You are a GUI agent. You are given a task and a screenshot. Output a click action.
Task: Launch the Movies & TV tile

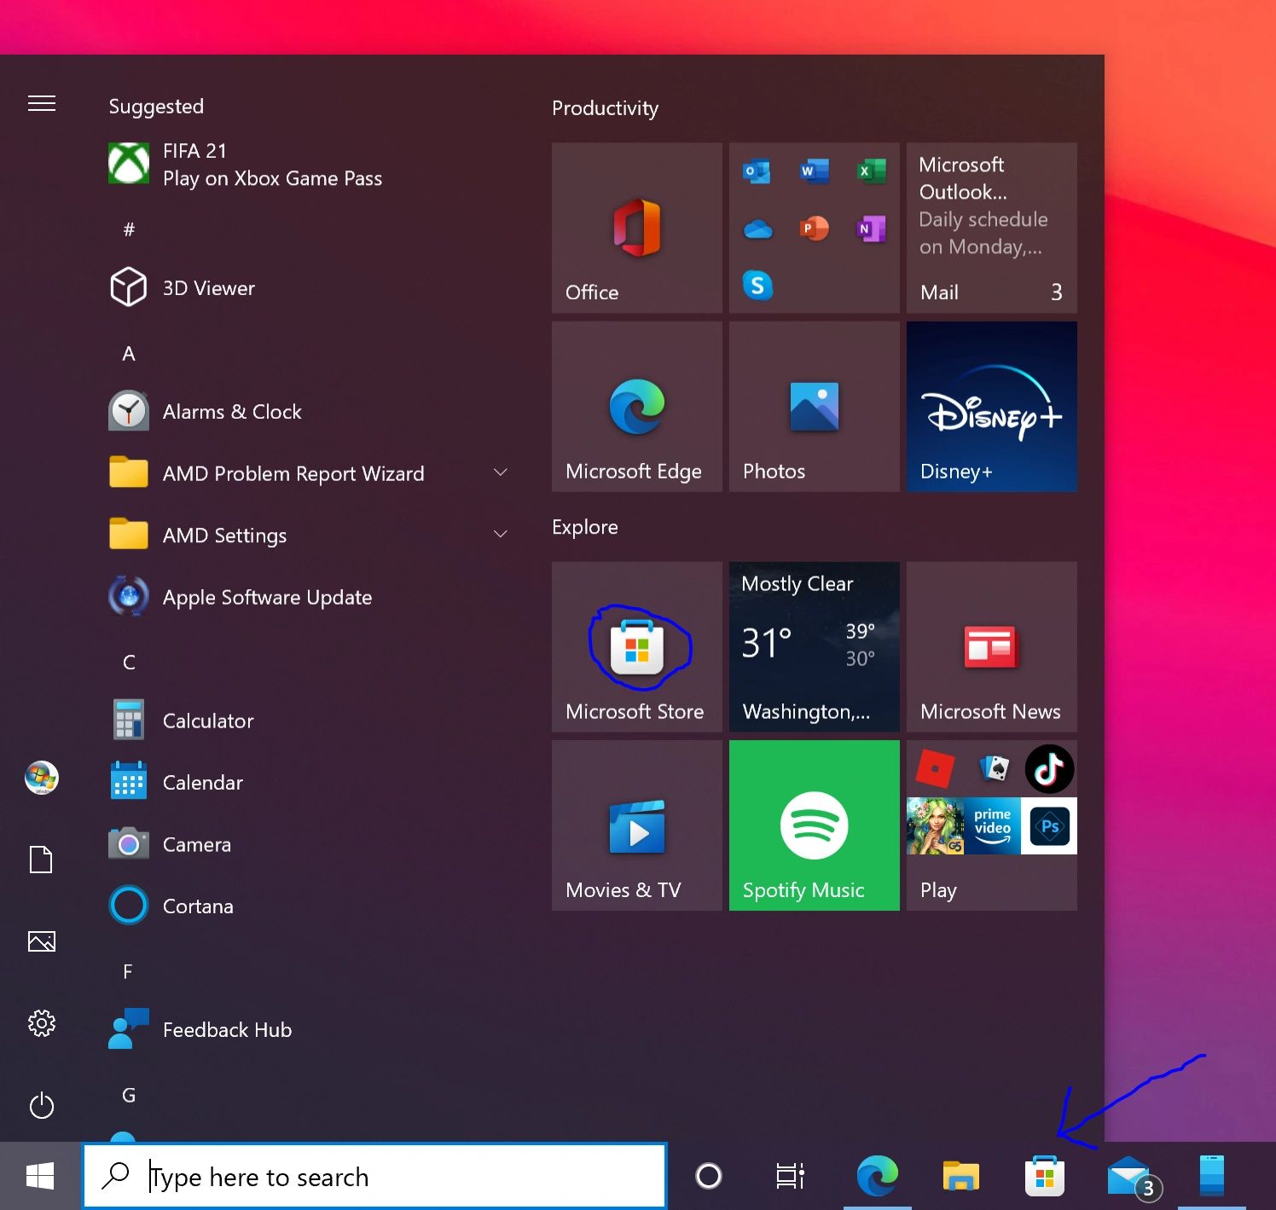tap(636, 825)
